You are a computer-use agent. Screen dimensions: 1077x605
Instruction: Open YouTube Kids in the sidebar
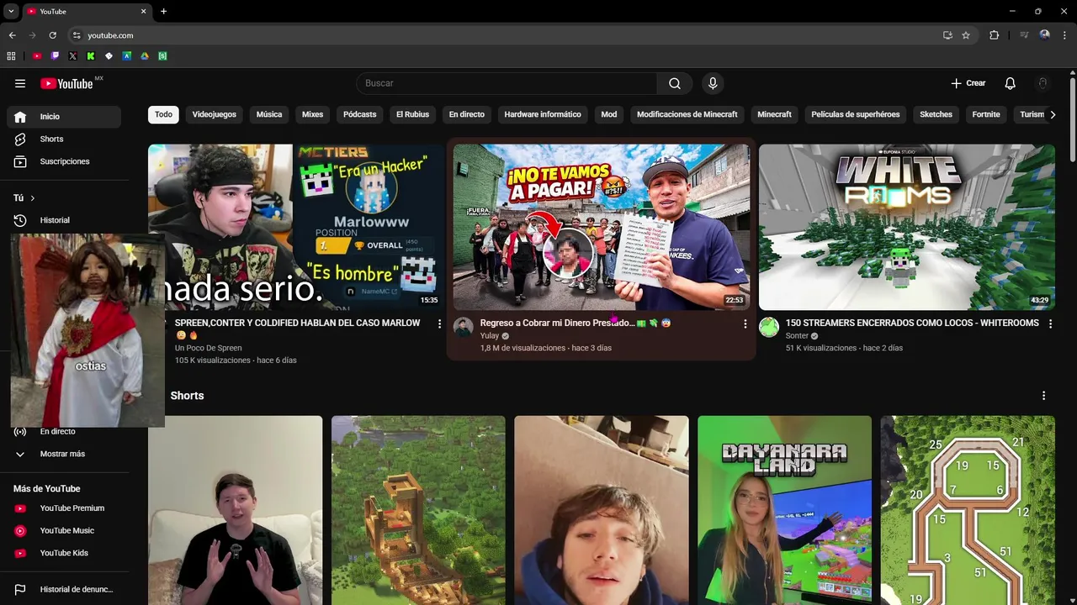pyautogui.click(x=64, y=553)
